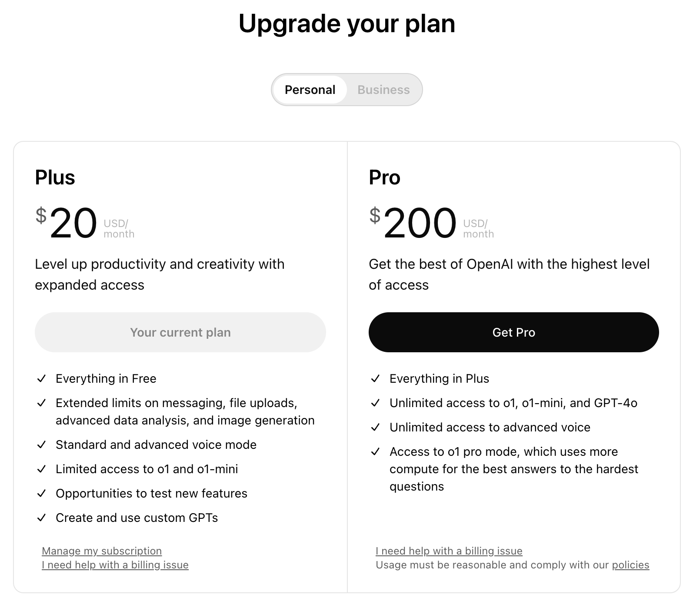Open billing issue help under Plus plan
This screenshot has height=608, width=693.
click(x=115, y=565)
